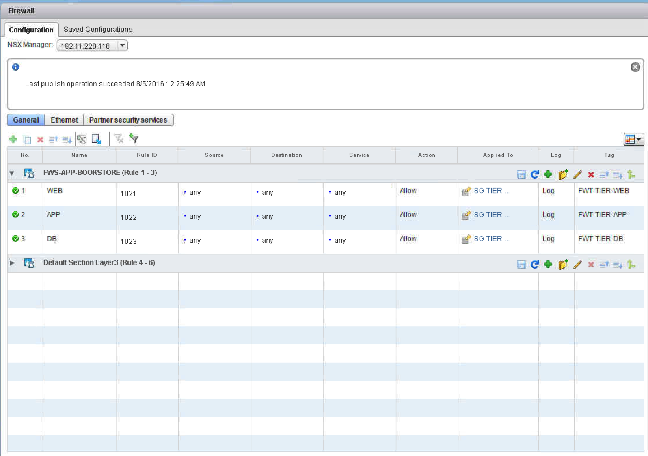
Task: Collapse the FWS-APP-BOOKSTORE section
Action: tap(12, 173)
